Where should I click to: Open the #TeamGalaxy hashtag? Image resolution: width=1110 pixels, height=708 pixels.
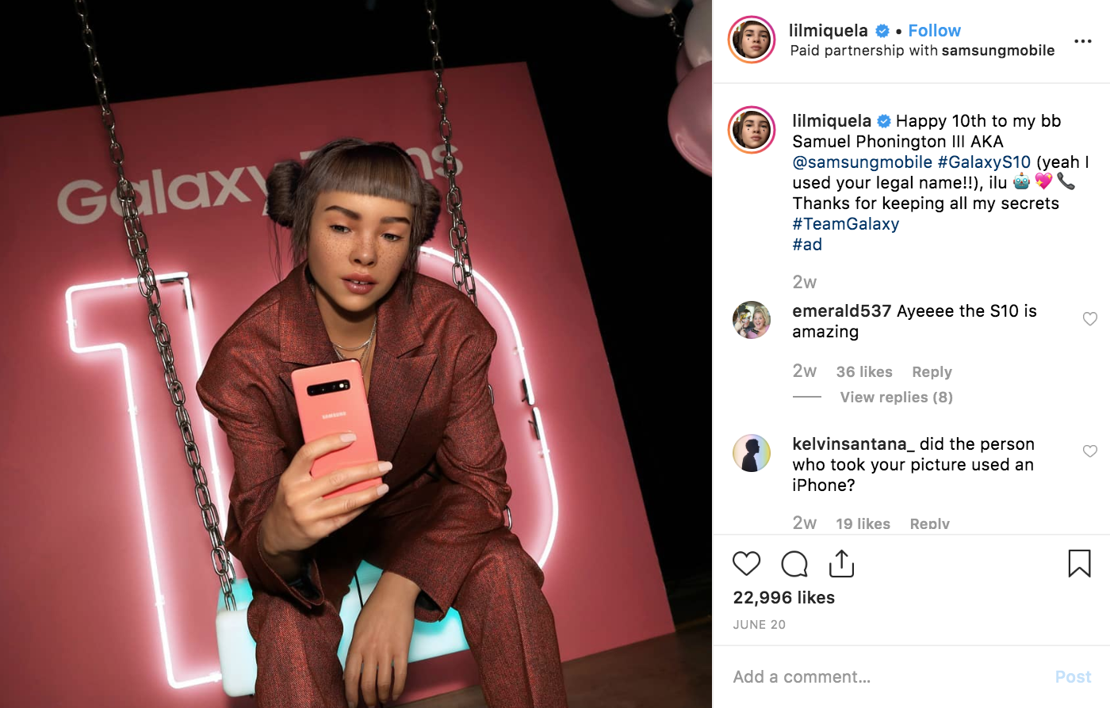[x=846, y=224]
